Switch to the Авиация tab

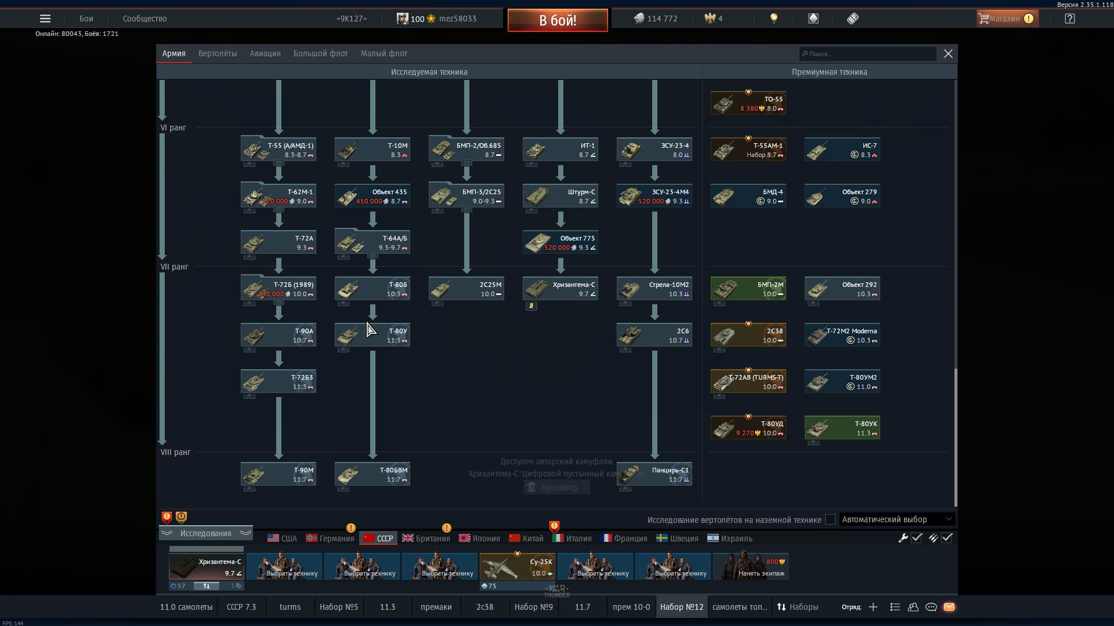coord(265,53)
